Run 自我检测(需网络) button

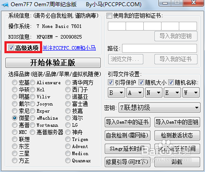click(127, 135)
